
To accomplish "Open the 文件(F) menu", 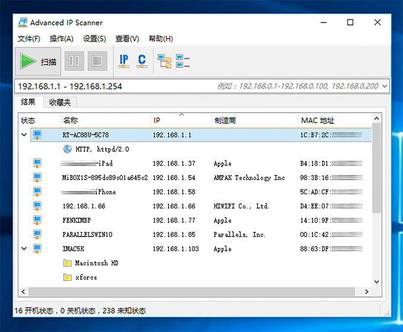I will (x=29, y=39).
